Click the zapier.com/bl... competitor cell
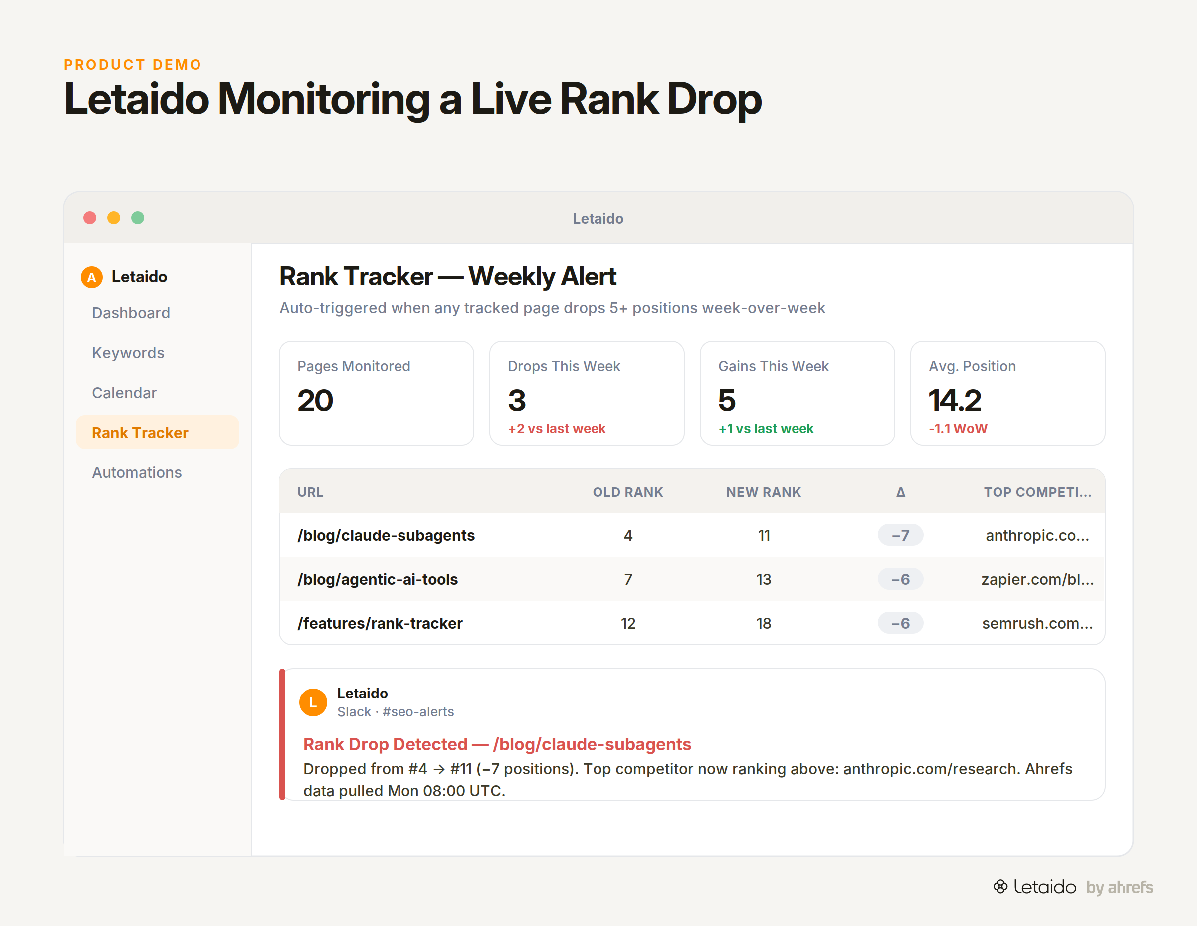Screen dimensions: 1197x926 pos(1037,580)
